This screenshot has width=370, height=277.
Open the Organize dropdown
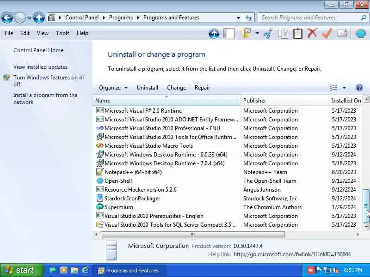(x=113, y=88)
